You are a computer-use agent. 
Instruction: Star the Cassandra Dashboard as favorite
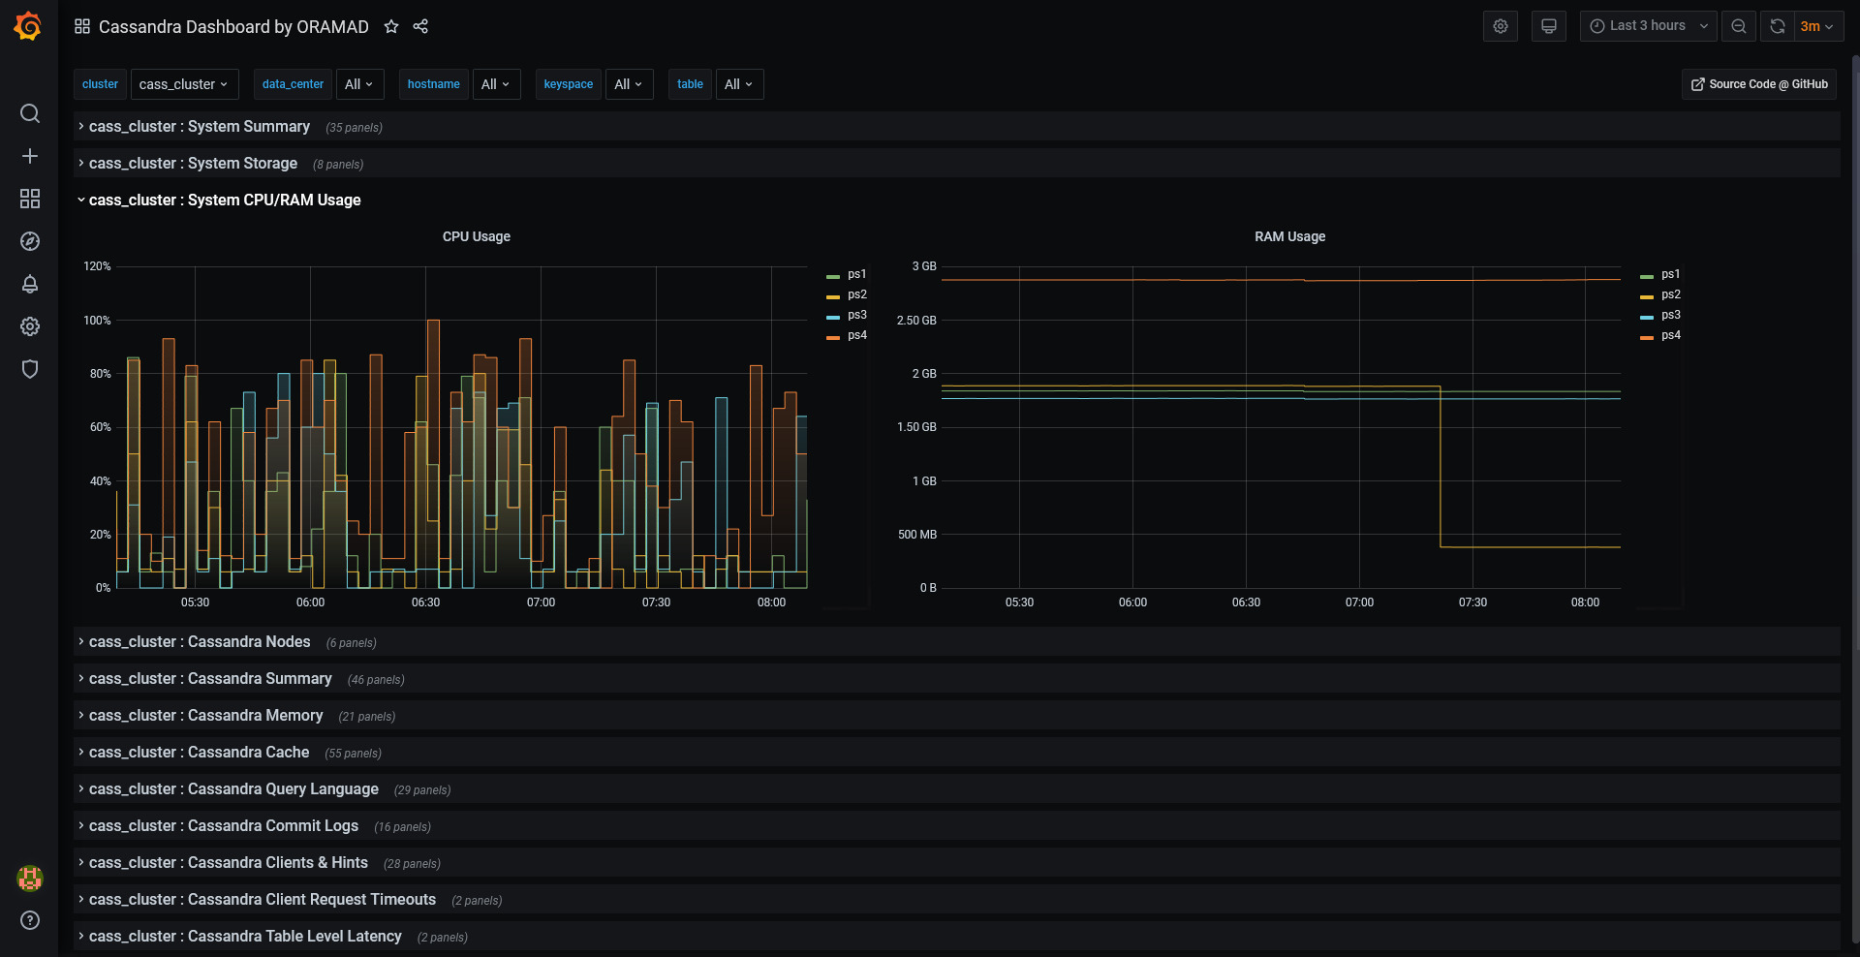click(x=391, y=26)
